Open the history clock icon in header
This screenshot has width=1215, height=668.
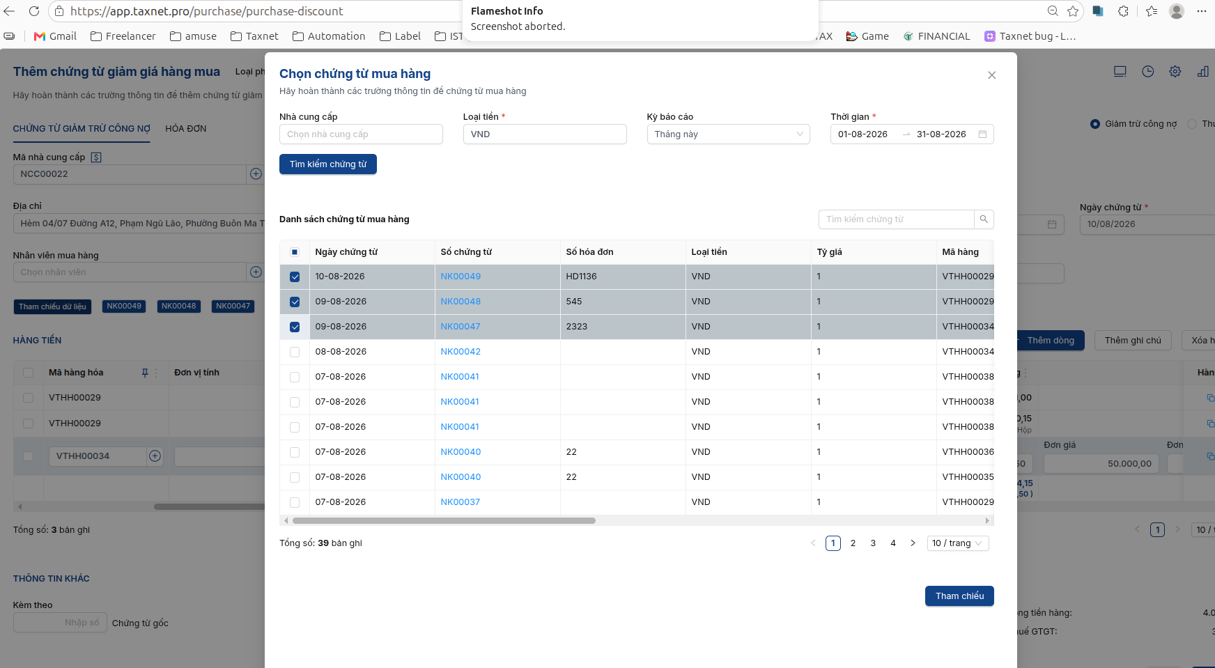[x=1148, y=72]
